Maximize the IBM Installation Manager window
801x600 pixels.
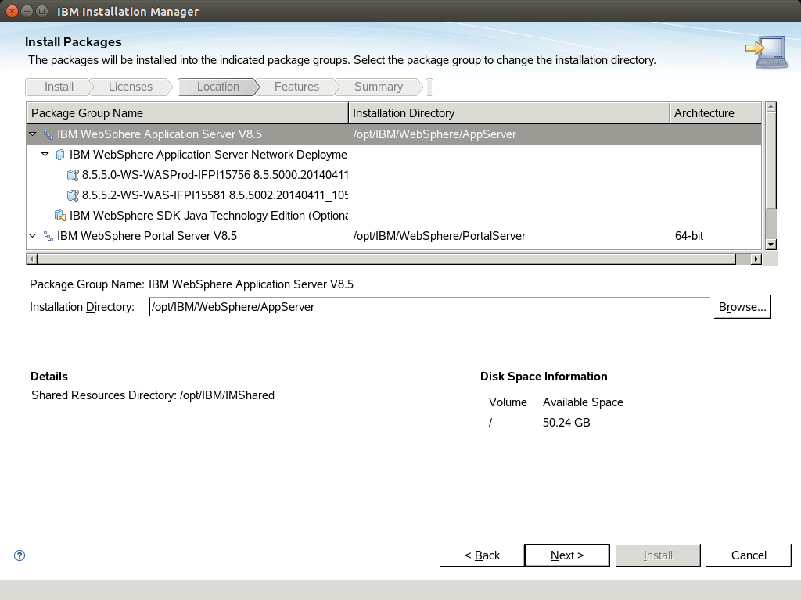[x=42, y=11]
